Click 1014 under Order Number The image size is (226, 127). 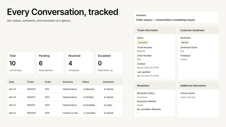139,60
